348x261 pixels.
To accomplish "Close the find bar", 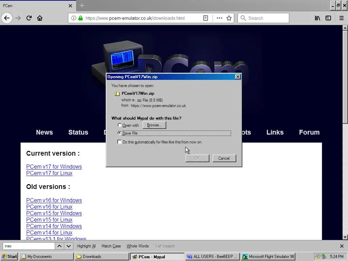I will point(342,246).
